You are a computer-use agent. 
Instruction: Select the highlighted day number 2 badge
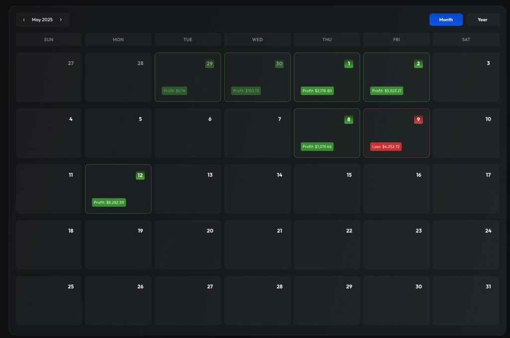click(x=418, y=64)
